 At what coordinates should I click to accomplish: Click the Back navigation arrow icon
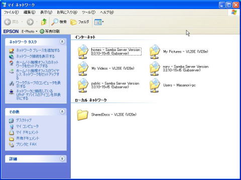[8, 22]
